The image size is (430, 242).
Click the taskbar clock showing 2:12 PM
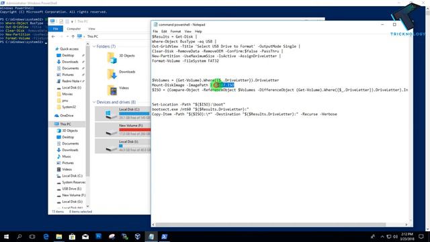click(406, 237)
